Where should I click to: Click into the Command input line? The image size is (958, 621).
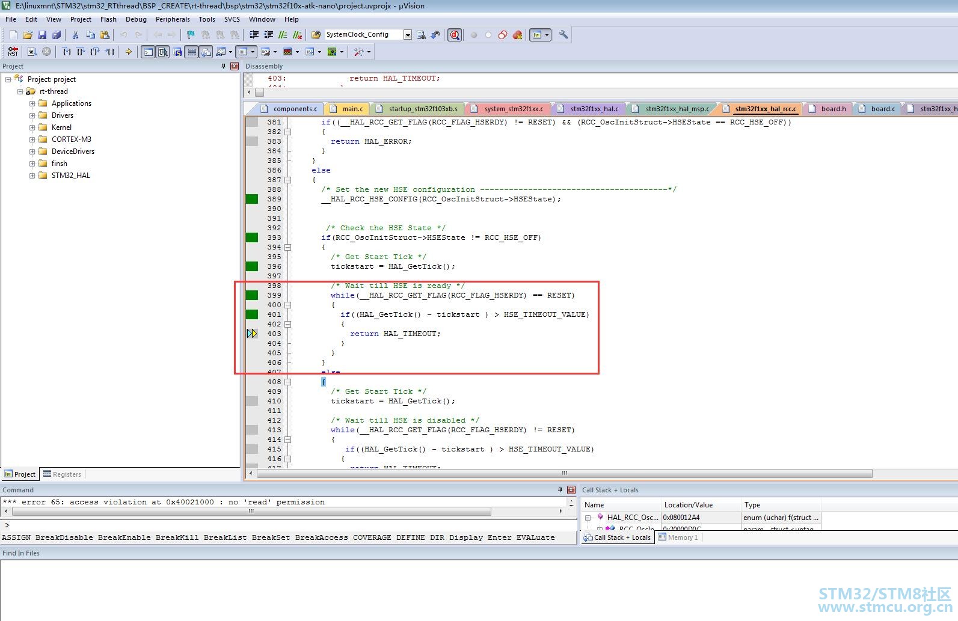(x=289, y=525)
